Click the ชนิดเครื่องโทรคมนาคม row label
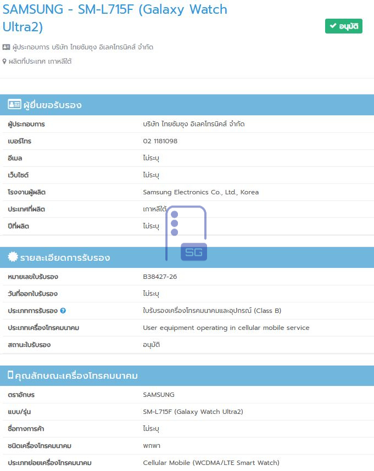This screenshot has height=471, width=374. click(x=40, y=446)
